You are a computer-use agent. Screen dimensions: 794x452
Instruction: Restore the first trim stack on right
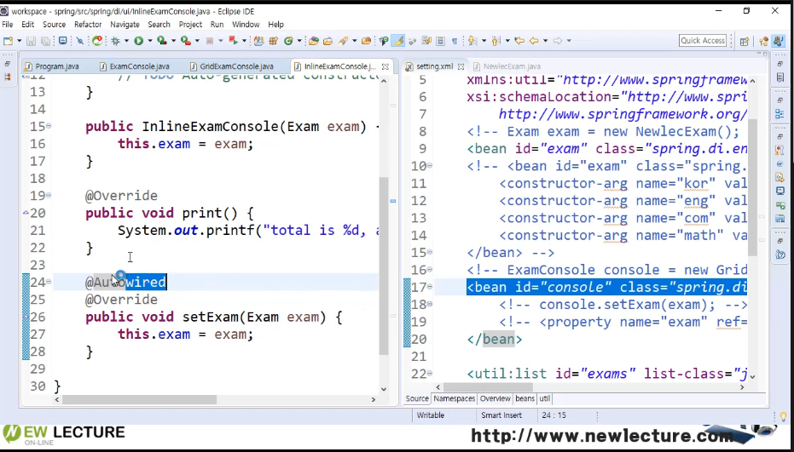pyautogui.click(x=780, y=64)
